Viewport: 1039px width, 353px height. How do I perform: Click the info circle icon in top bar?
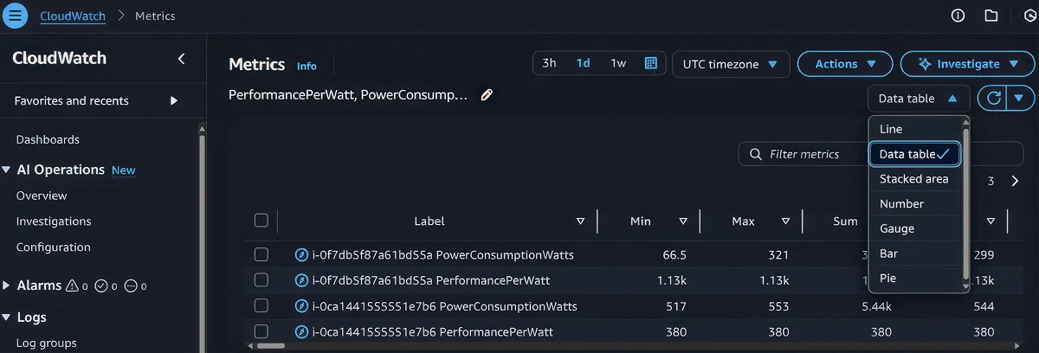tap(958, 16)
